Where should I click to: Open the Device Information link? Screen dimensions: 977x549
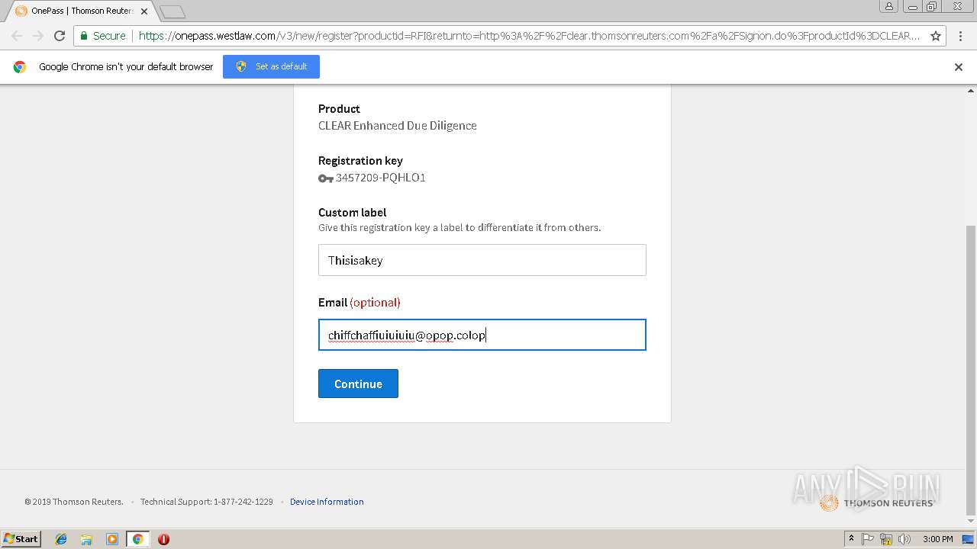click(327, 502)
